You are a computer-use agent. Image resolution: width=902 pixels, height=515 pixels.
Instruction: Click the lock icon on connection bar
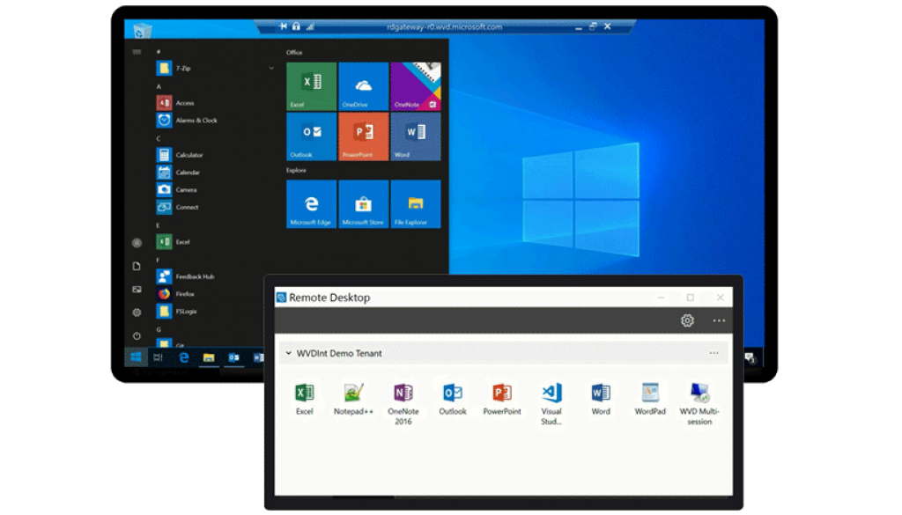pyautogui.click(x=296, y=26)
